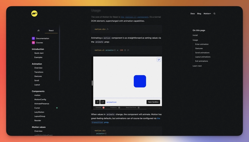Click the dark refresh button beside animation label
This screenshot has height=142, width=249.
97,102
